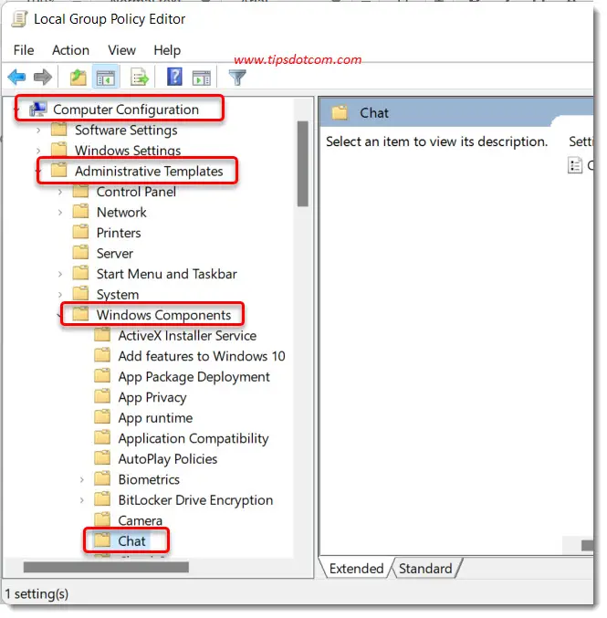Click the Forward arrow in toolbar
Viewport: 607px width, 618px height.
pos(42,78)
